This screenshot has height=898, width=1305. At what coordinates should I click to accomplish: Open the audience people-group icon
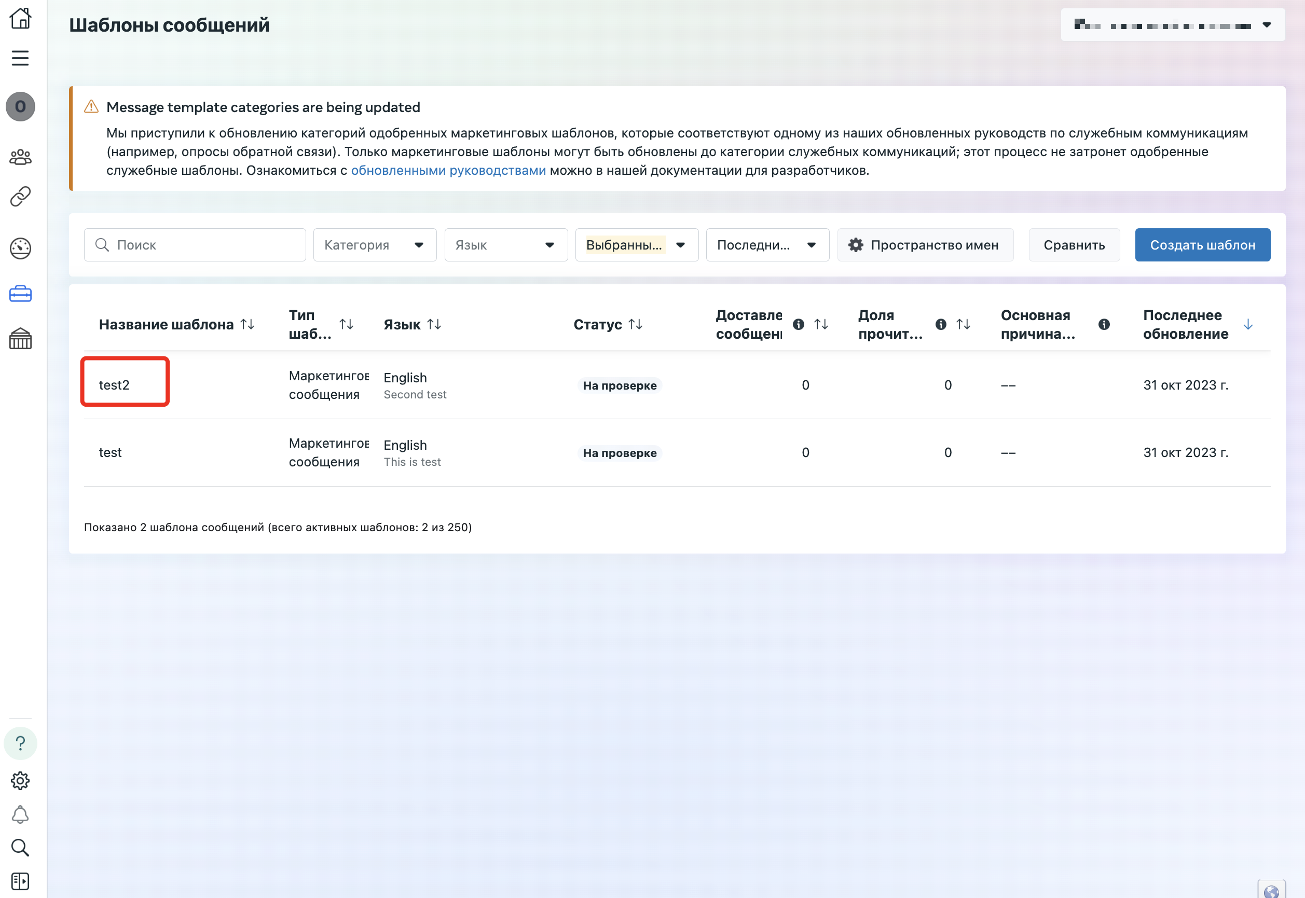pos(20,157)
